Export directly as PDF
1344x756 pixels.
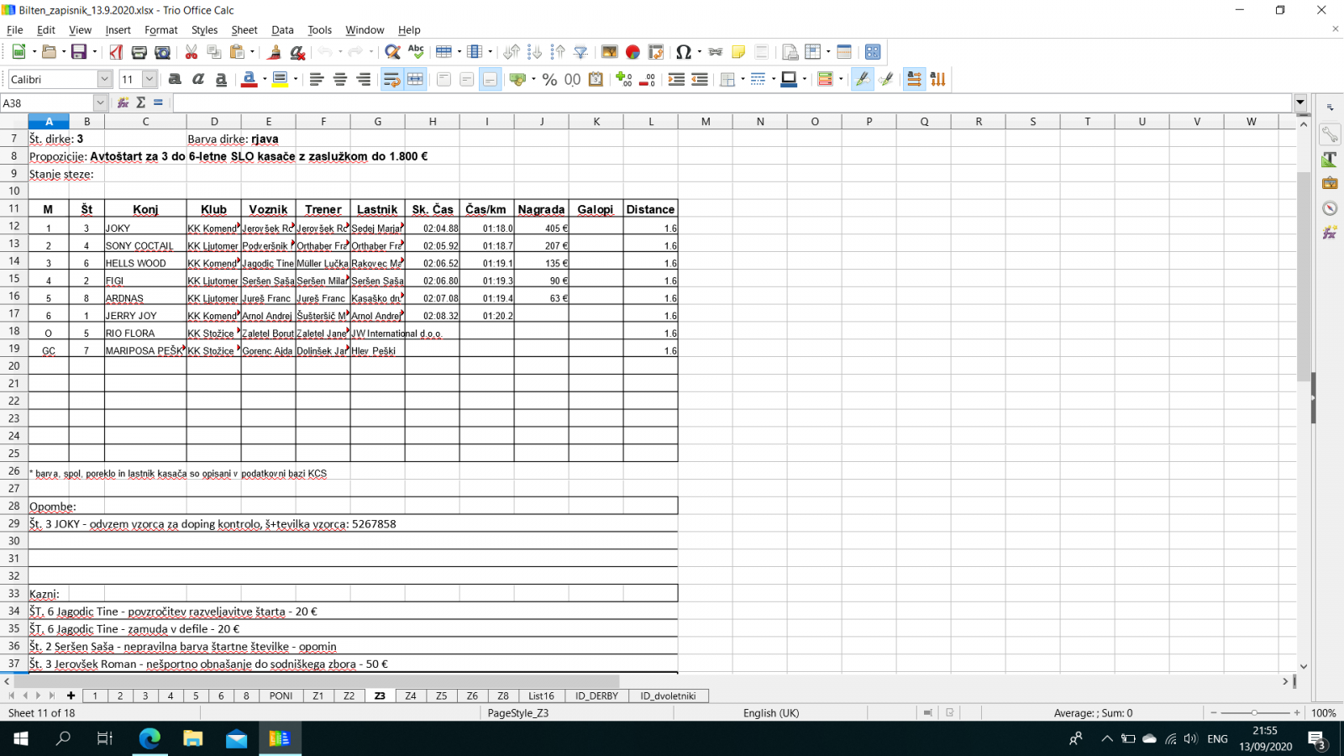116,52
